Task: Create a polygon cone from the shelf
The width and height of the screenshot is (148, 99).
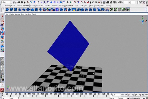Action: pyautogui.click(x=20, y=10)
